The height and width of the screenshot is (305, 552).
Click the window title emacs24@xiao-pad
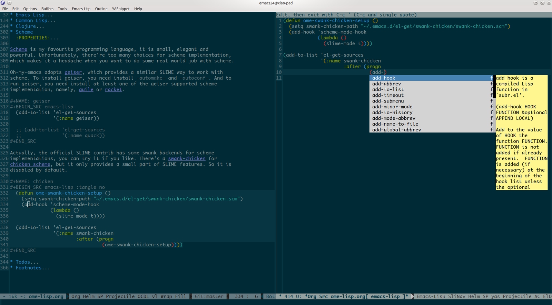276,3
